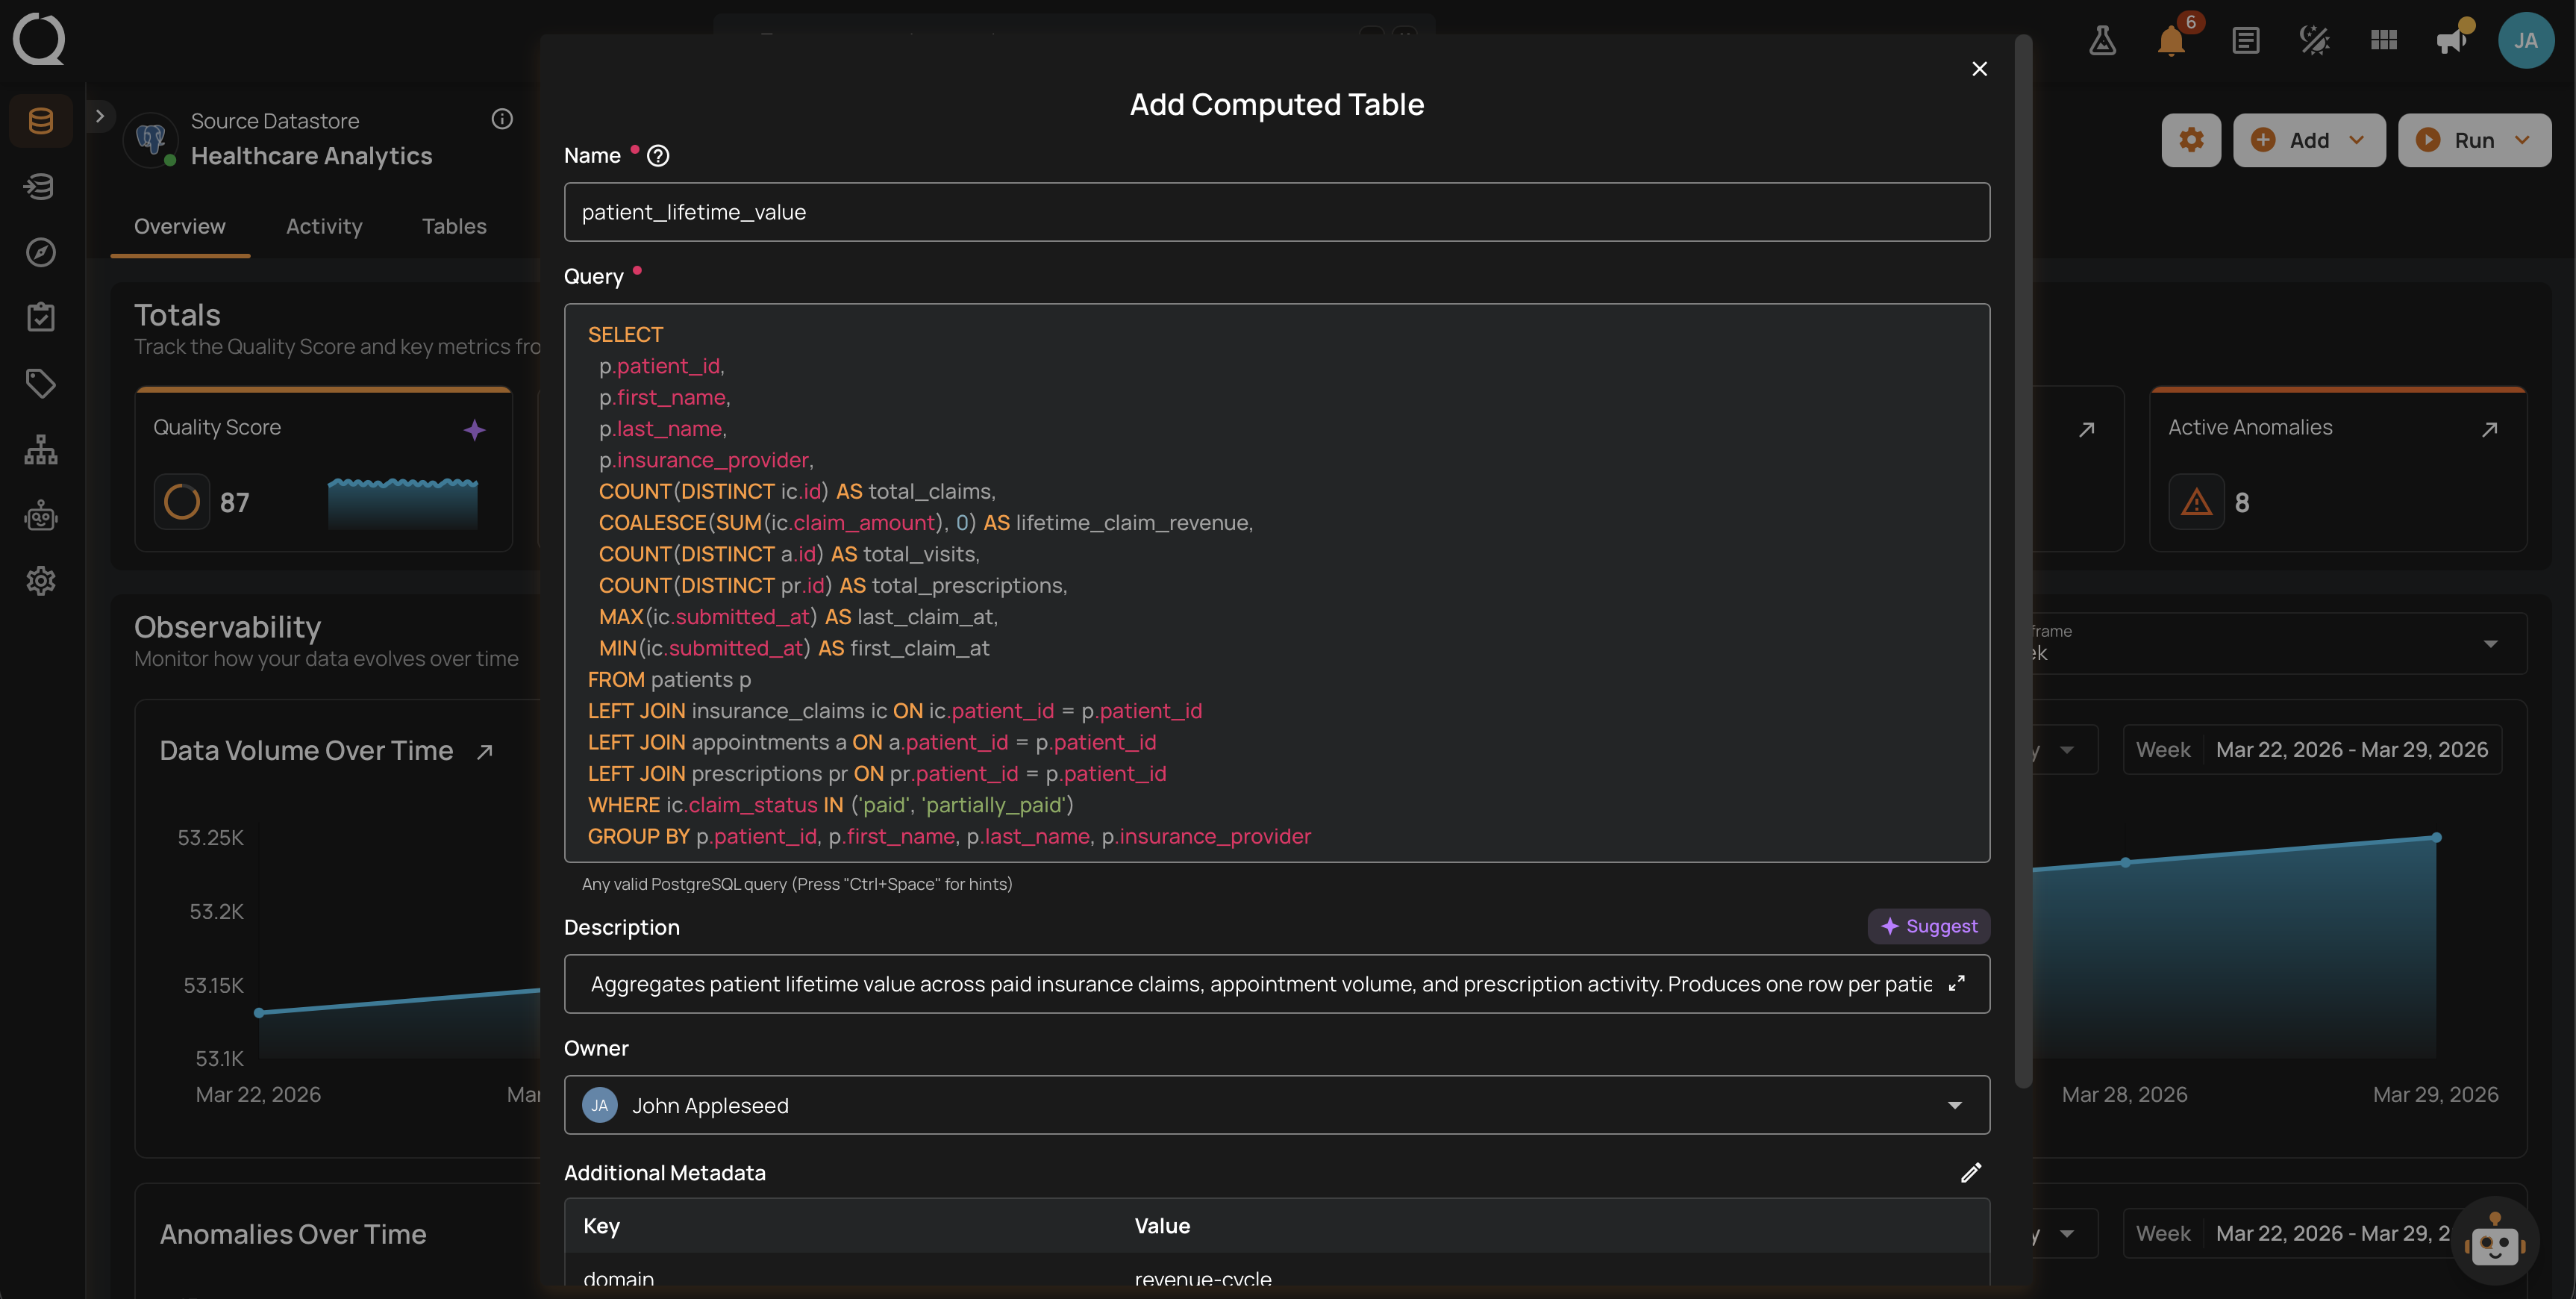Image resolution: width=2576 pixels, height=1299 pixels.
Task: Click inside the SQL Query editor
Action: [x=1277, y=582]
